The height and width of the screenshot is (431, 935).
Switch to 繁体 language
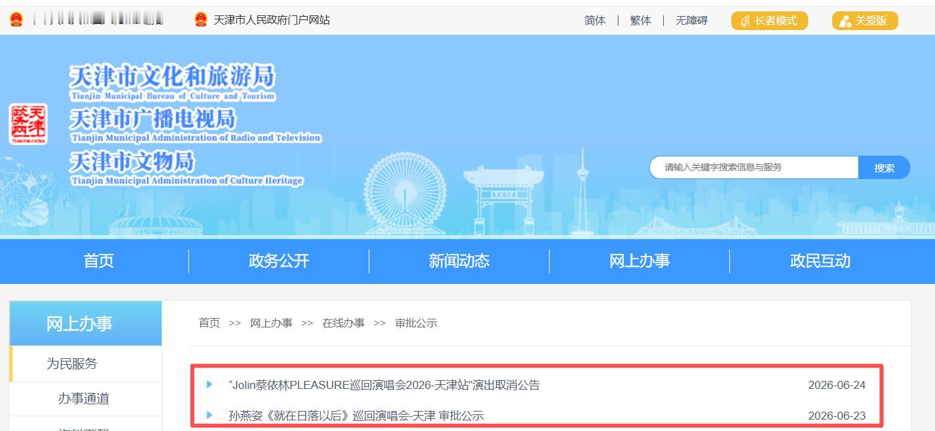(640, 21)
